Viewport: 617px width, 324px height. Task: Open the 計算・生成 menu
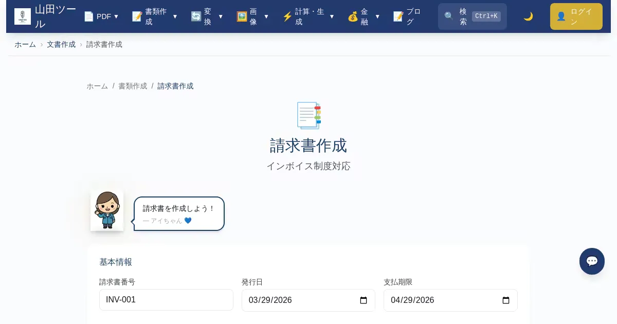pyautogui.click(x=308, y=16)
